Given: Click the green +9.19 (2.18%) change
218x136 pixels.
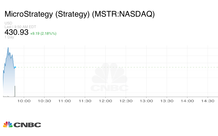Looking at the screenshot, I should [x=43, y=33].
